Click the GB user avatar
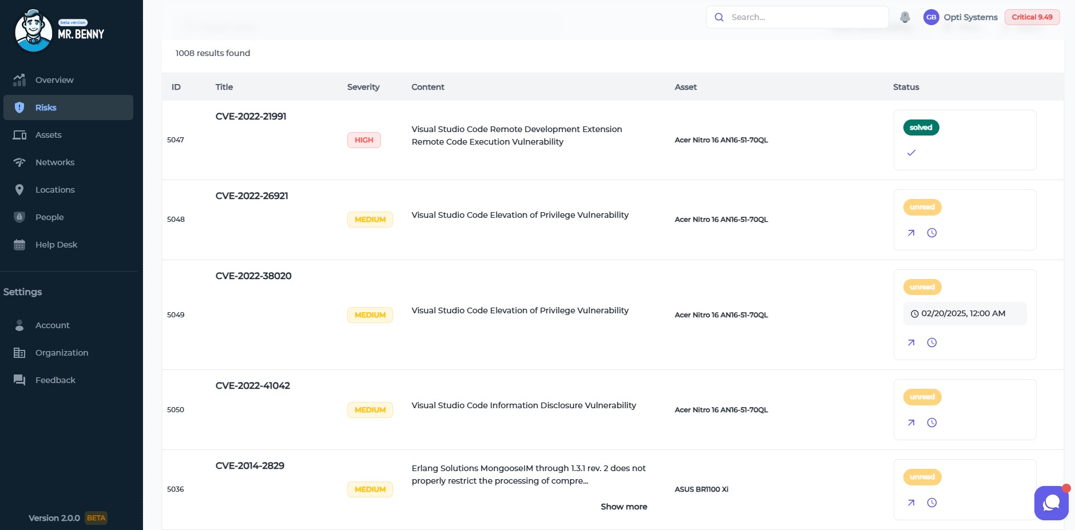 click(x=931, y=17)
